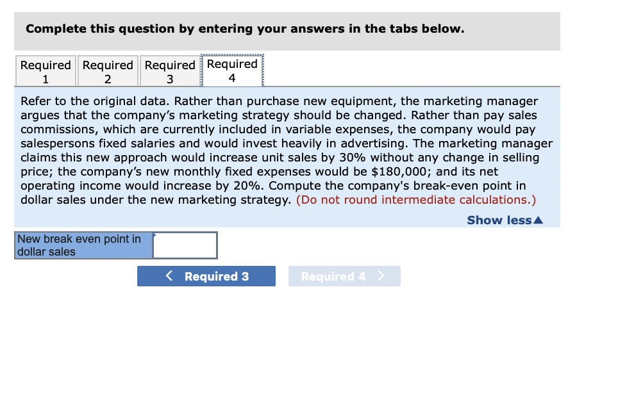
Task: Select the New break even point label cell
Action: pos(83,245)
